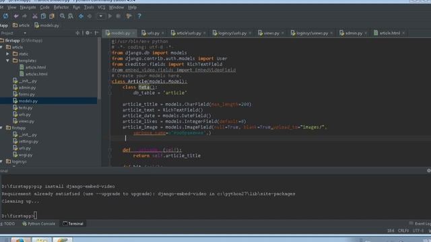The image size is (431, 242).
Task: Collapse the inner firstapp folder arrow
Action: tap(1, 128)
